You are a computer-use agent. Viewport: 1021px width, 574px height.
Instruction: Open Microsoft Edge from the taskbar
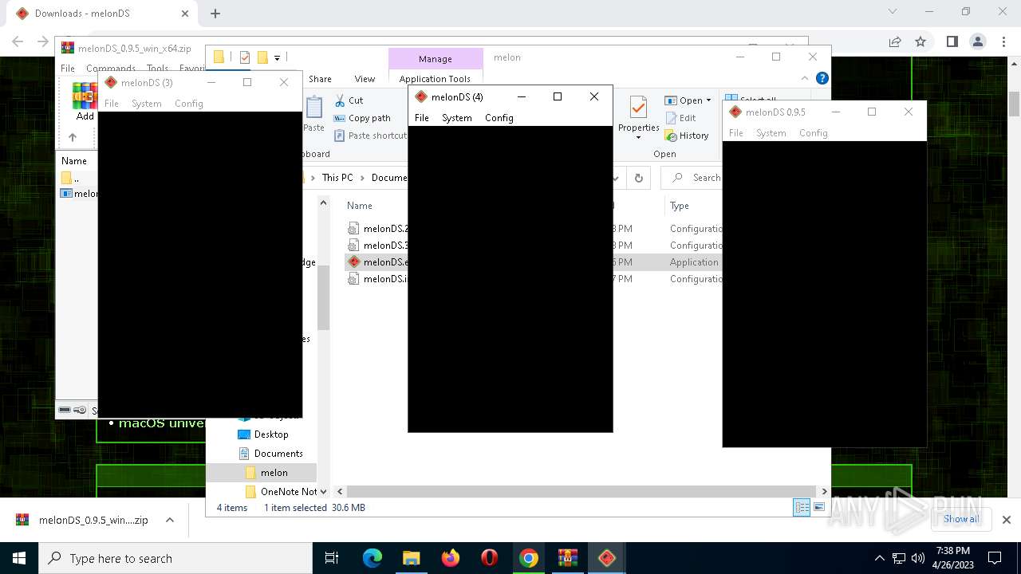[x=373, y=558]
